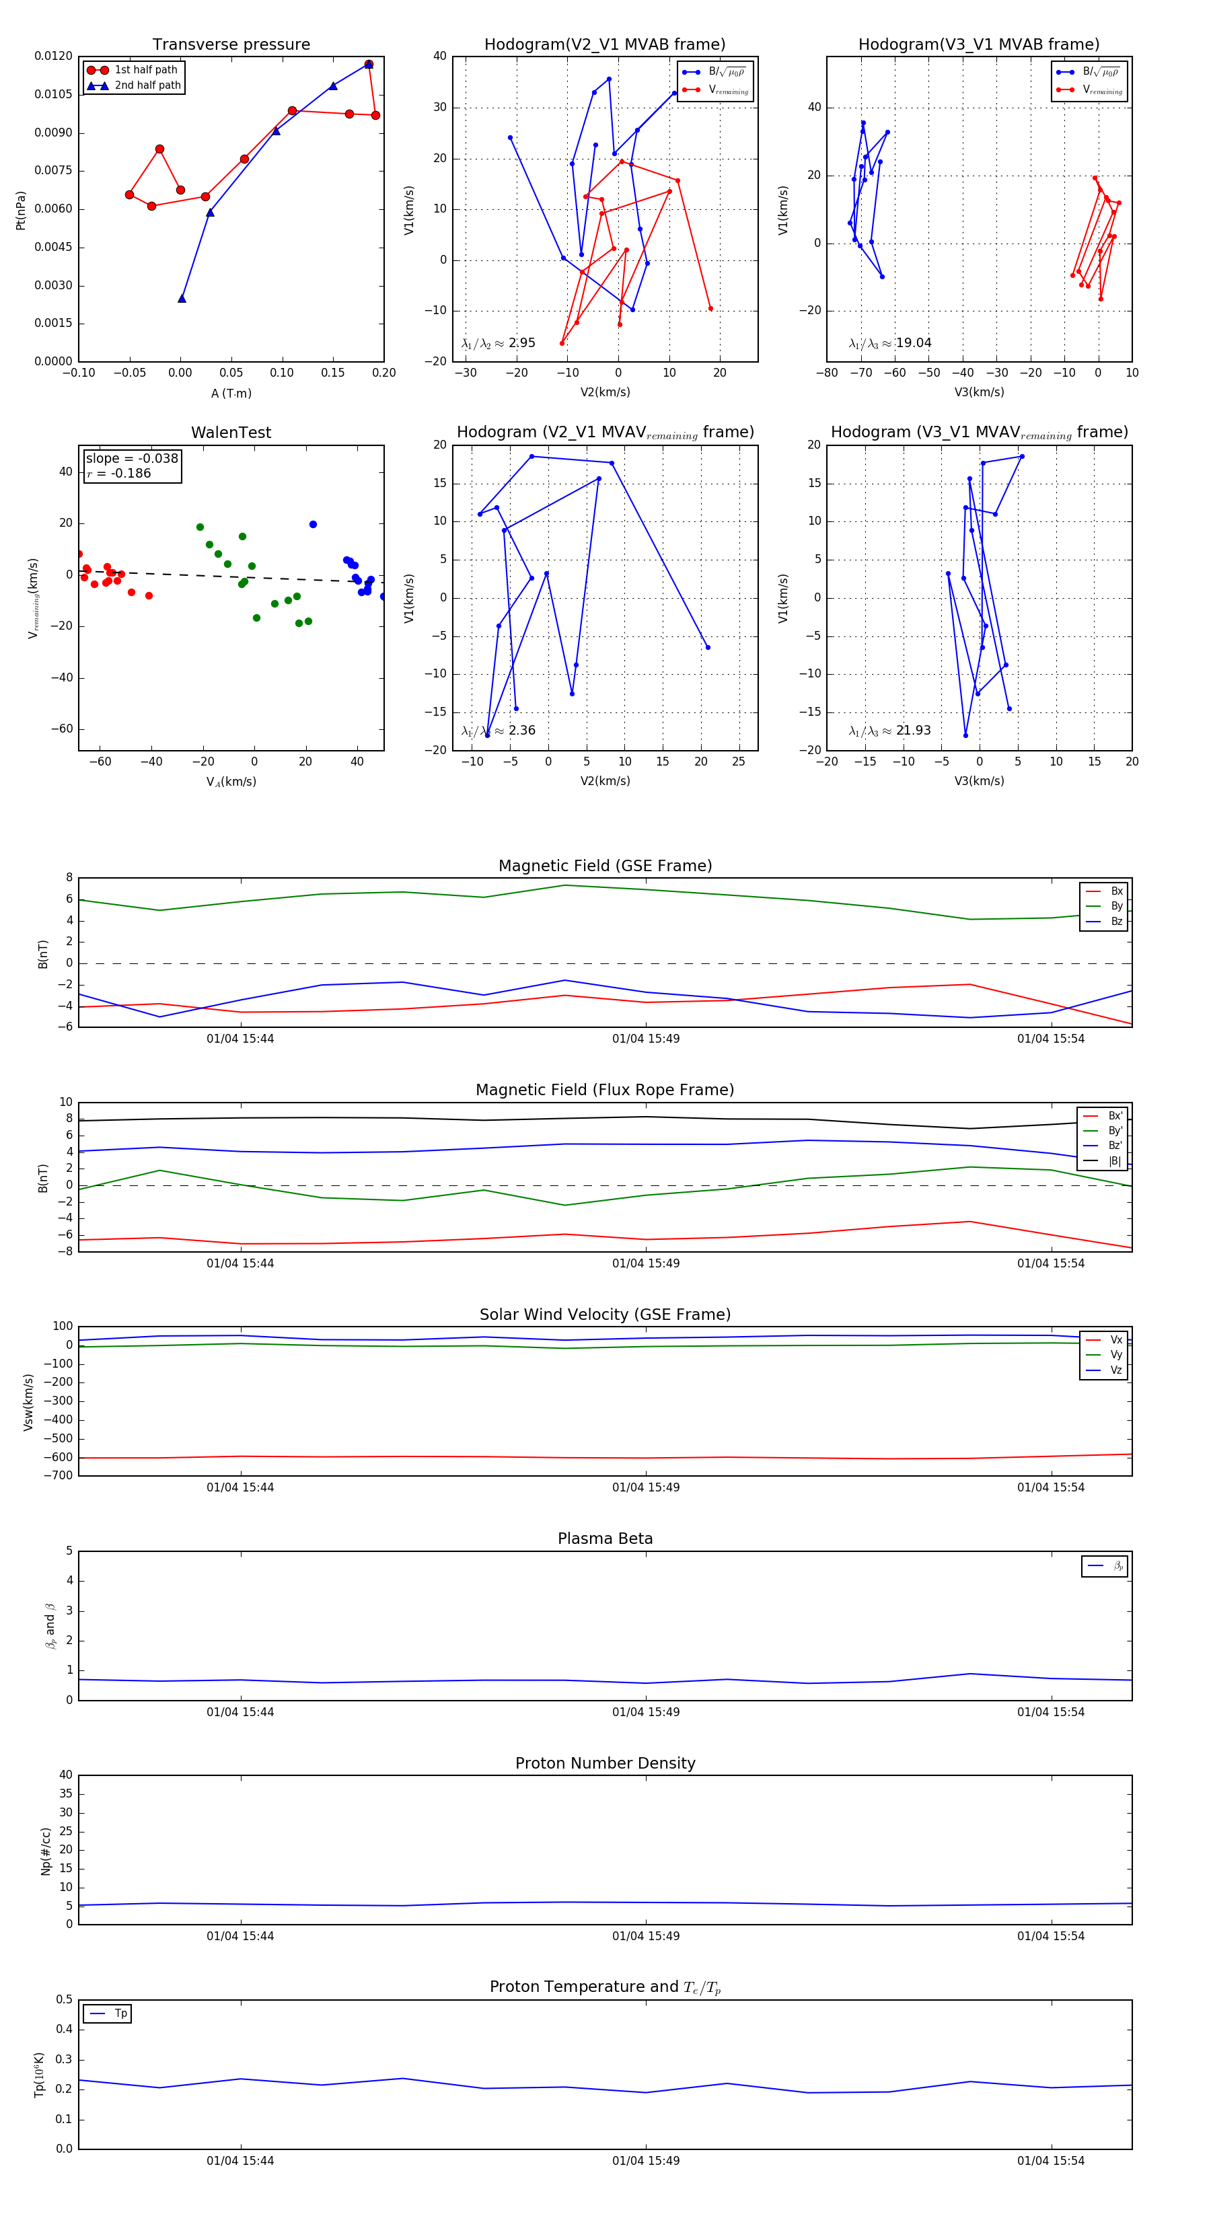Viewport: 1211px width, 2220px height.
Task: Click 'By' in GSE magnetic field legend
Action: 1105,905
